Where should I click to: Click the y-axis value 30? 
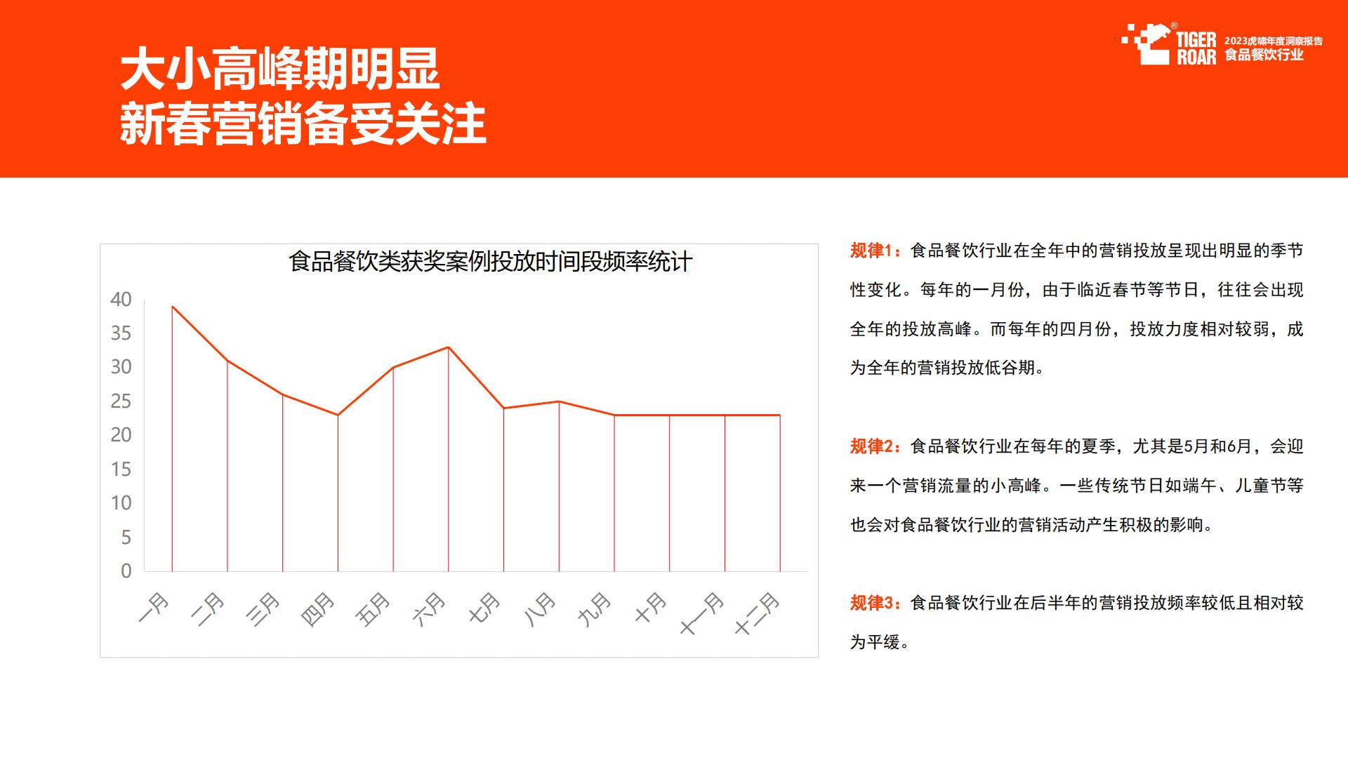[x=121, y=367]
